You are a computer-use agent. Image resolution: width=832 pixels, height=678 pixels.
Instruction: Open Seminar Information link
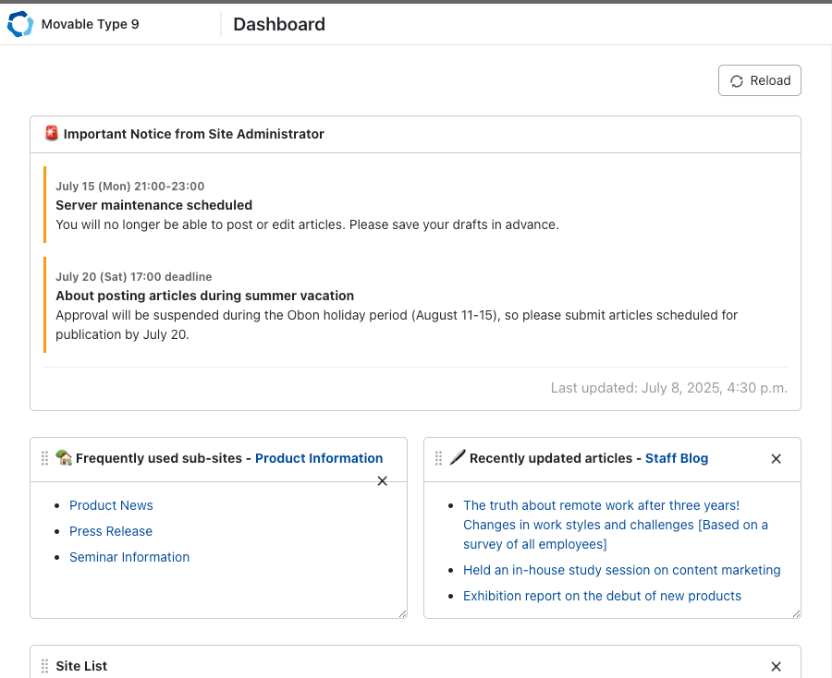(x=129, y=557)
